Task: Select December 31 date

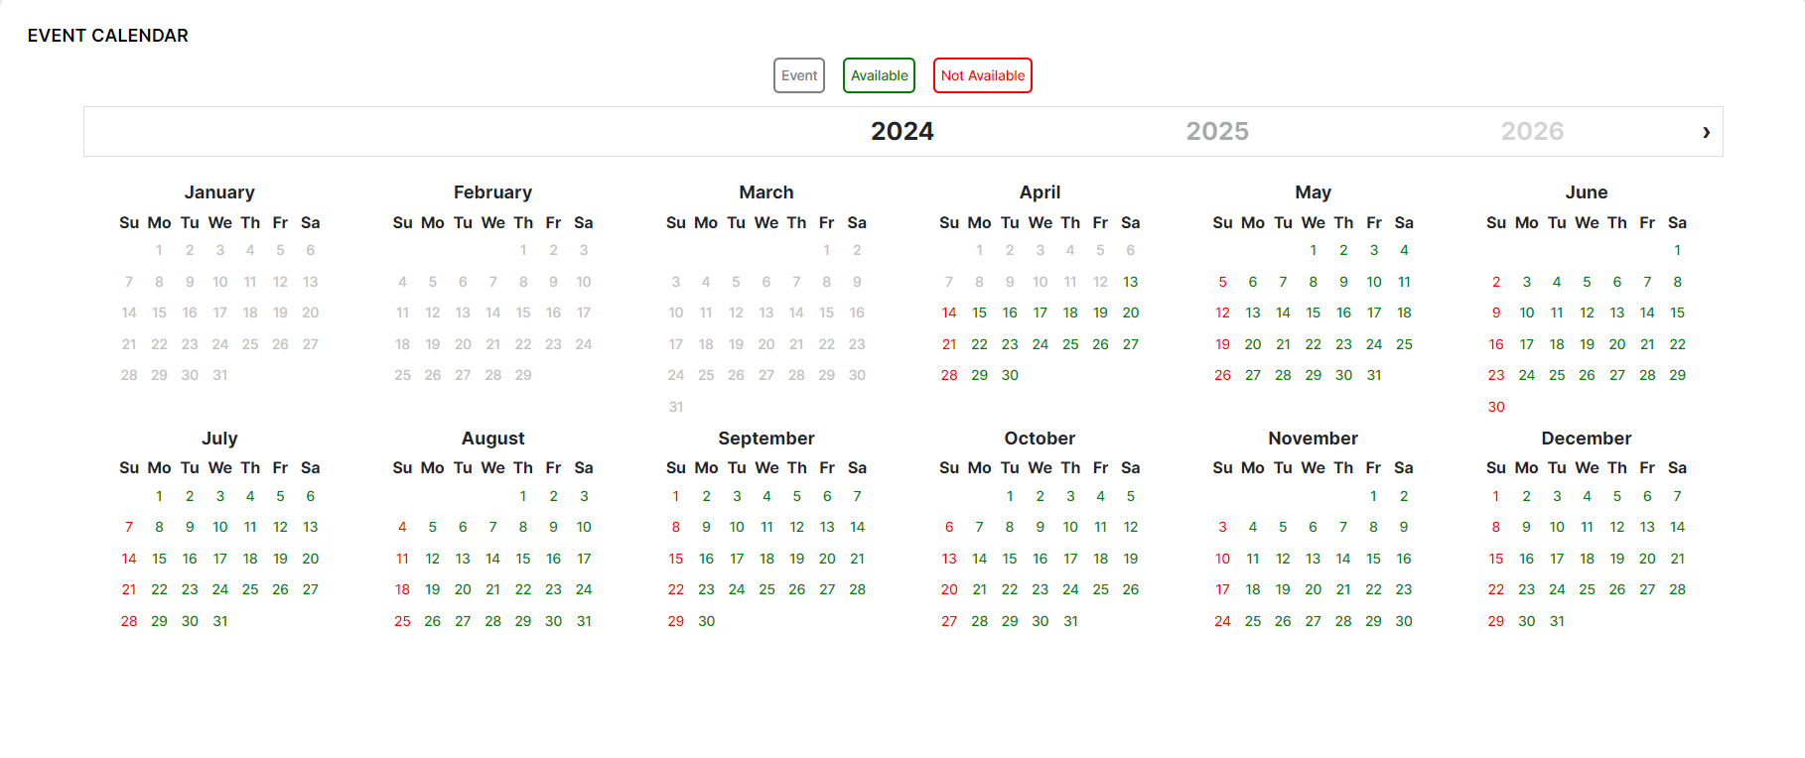Action: (x=1557, y=621)
